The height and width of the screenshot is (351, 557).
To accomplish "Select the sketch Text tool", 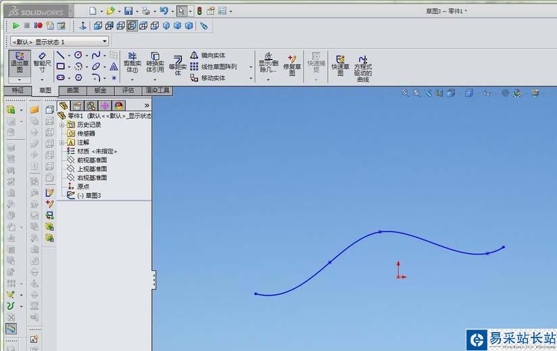I will point(114,66).
